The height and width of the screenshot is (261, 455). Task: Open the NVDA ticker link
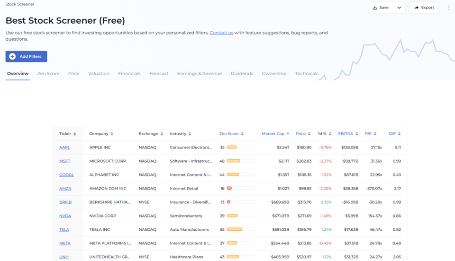pos(65,216)
